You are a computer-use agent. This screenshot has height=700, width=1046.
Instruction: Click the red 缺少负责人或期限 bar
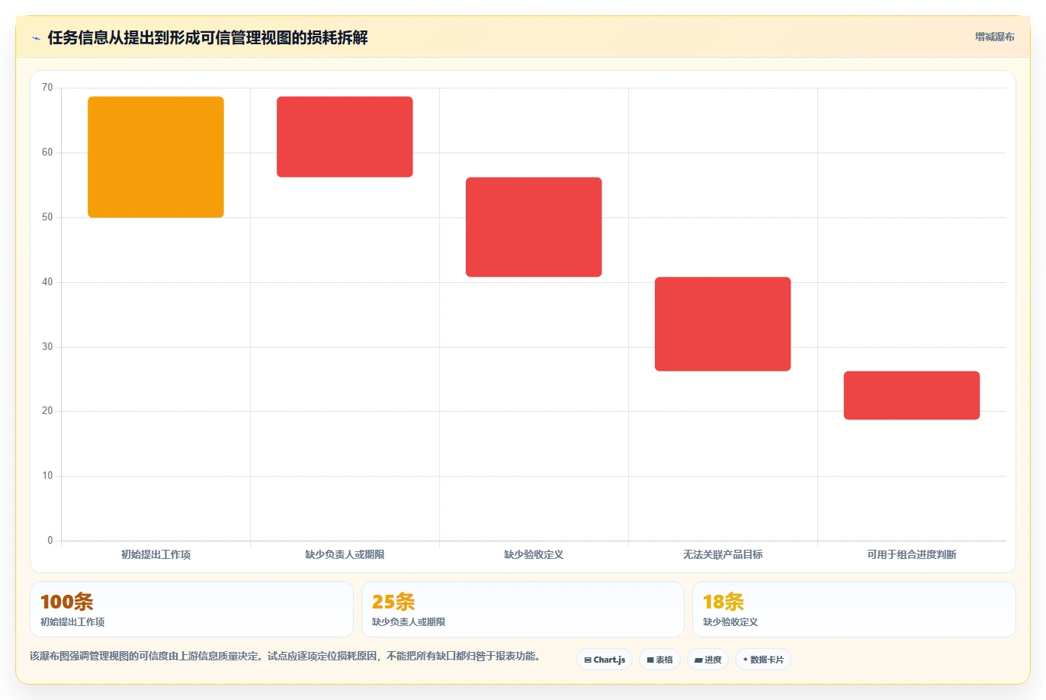point(345,136)
